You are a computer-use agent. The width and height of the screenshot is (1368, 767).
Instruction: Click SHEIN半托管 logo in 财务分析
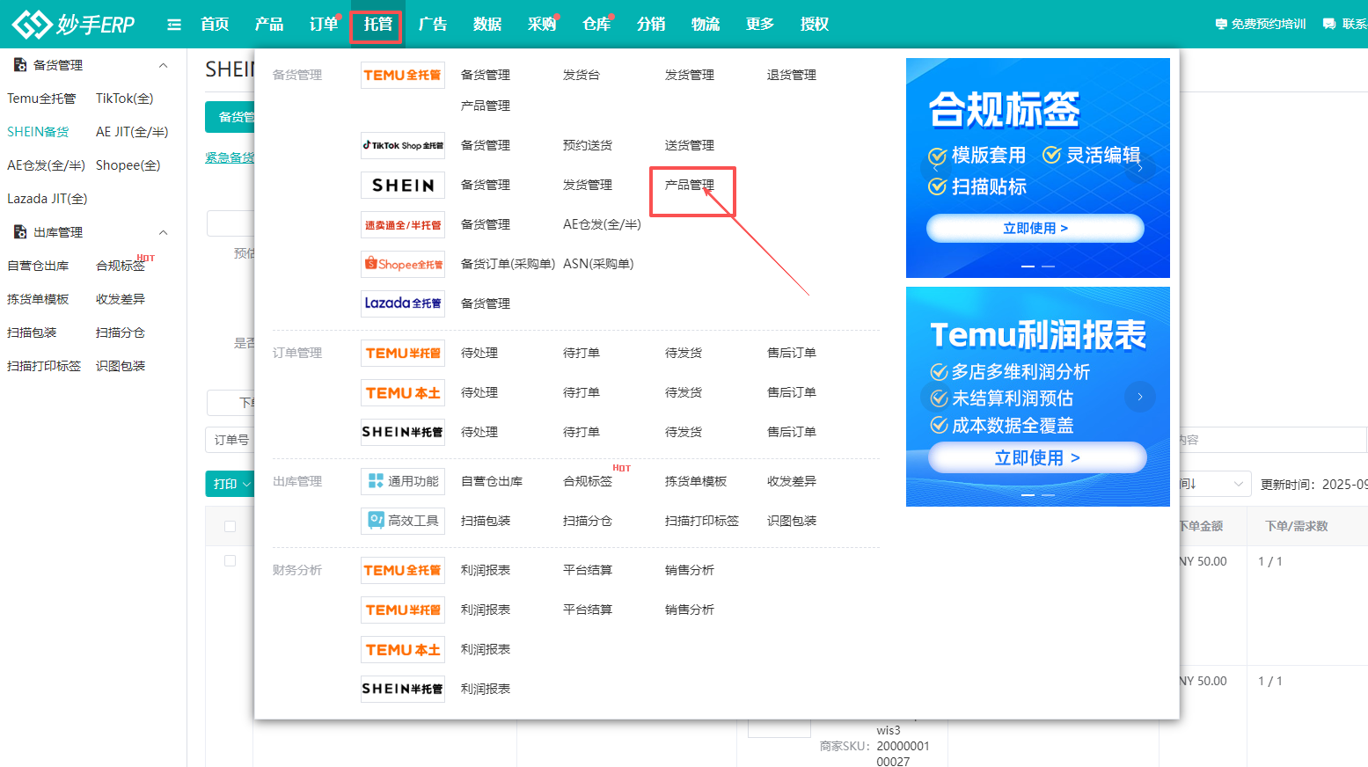(x=403, y=689)
